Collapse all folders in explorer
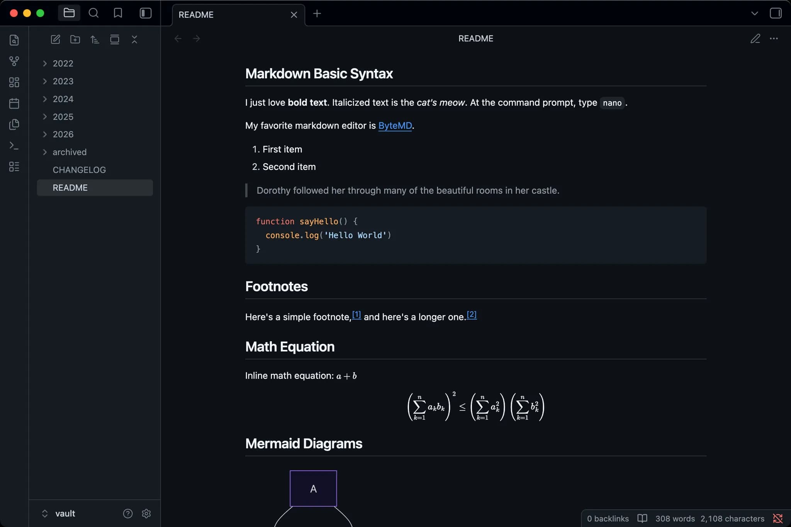This screenshot has height=527, width=791. click(134, 39)
